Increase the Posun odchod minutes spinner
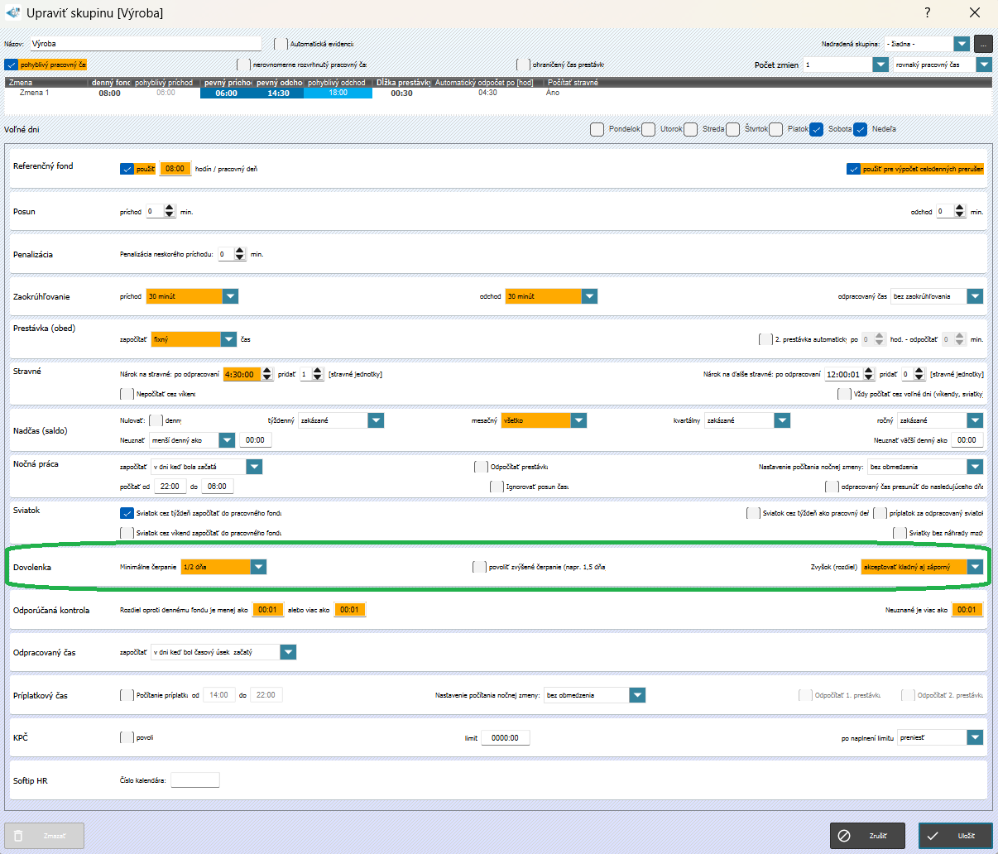 960,208
